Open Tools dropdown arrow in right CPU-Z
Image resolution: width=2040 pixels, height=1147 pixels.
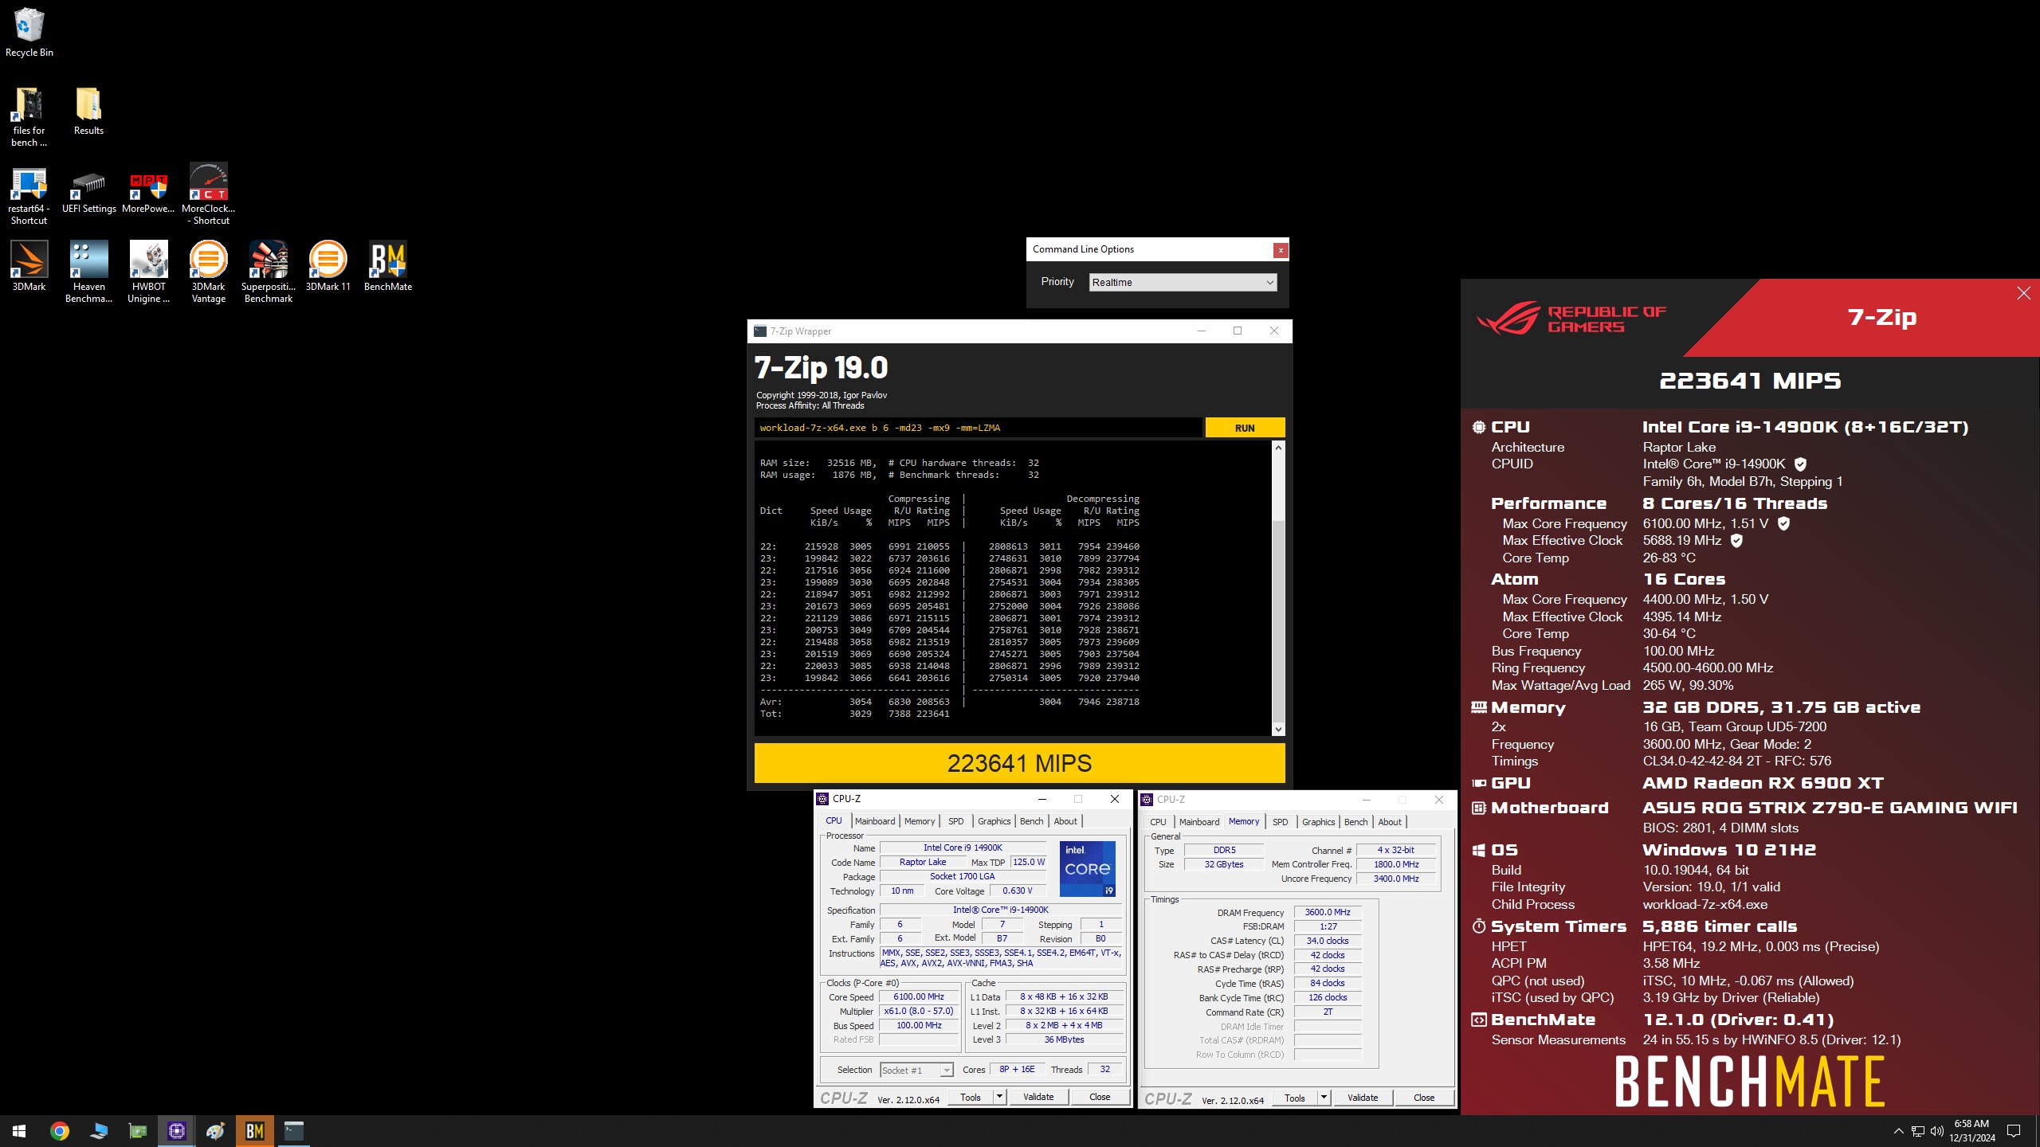click(x=1324, y=1098)
